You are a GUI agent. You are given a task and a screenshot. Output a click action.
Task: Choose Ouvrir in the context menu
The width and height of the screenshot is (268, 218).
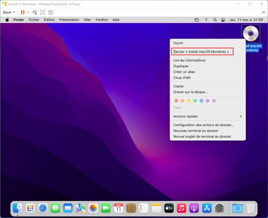point(208,43)
